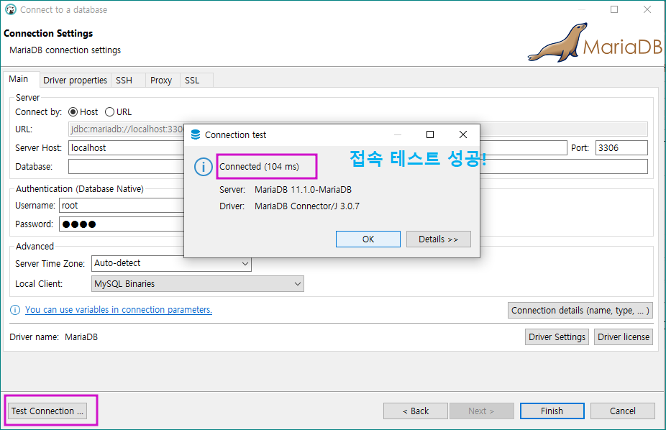Click OK in the Connection test dialog
Viewport: 666px width, 430px height.
[x=368, y=239]
